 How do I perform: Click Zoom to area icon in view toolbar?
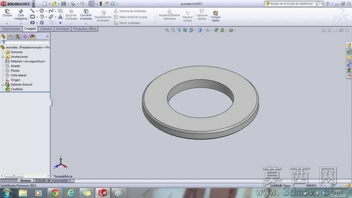(173, 30)
